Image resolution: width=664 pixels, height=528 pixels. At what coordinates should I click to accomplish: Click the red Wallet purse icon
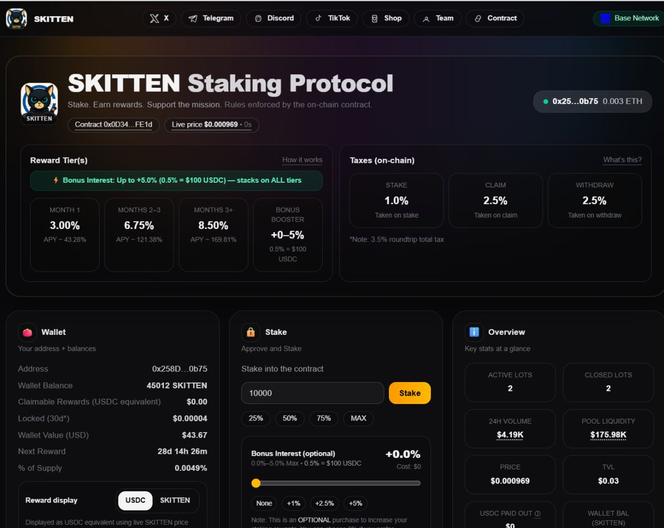pyautogui.click(x=27, y=332)
